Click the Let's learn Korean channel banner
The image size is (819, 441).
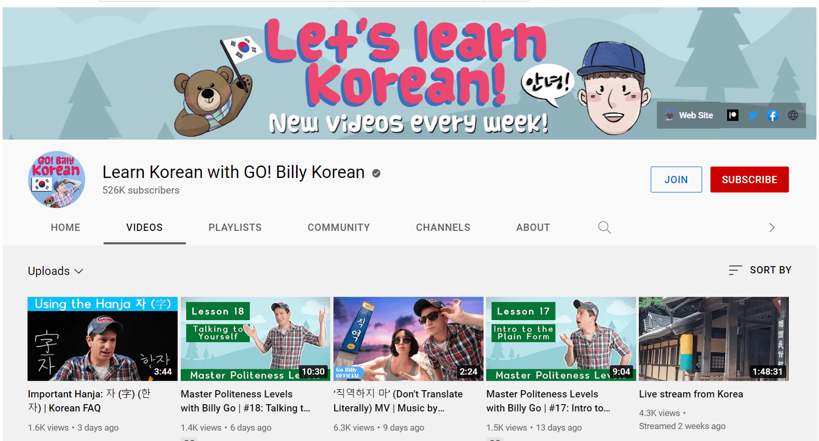point(409,73)
